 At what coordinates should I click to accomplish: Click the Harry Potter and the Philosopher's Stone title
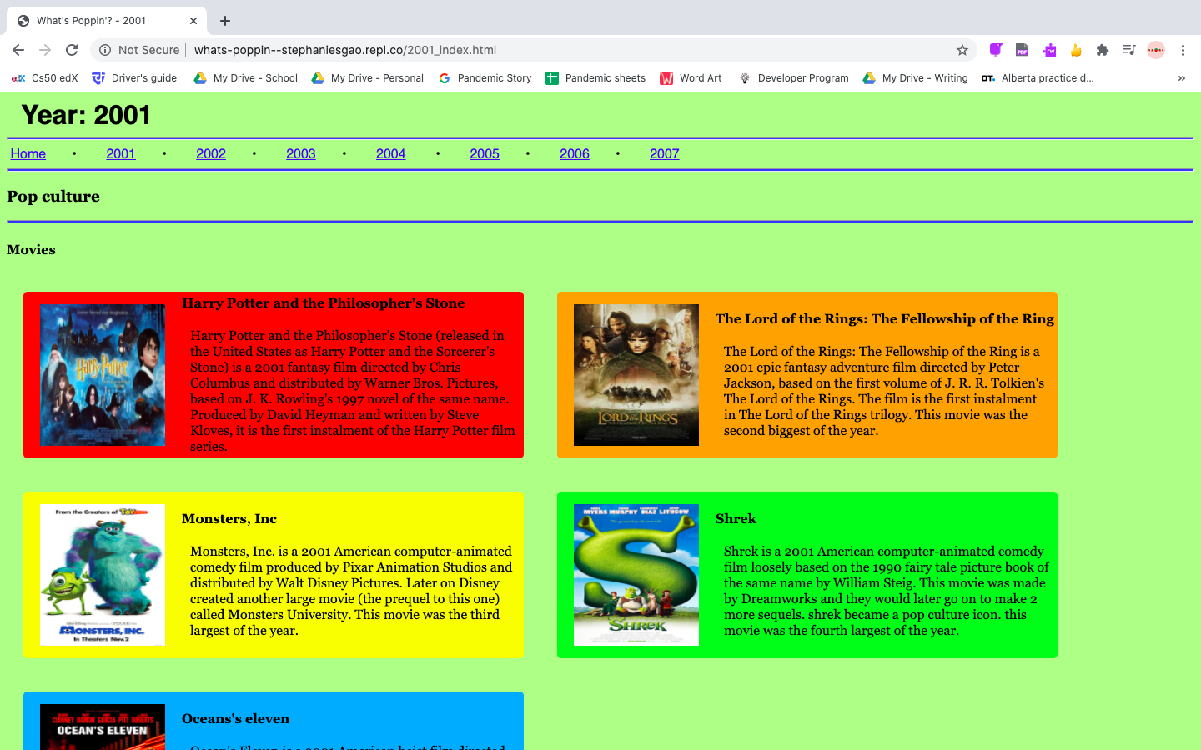click(x=324, y=303)
